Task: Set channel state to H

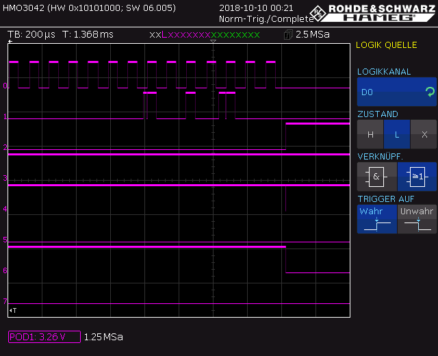Action: (370, 134)
